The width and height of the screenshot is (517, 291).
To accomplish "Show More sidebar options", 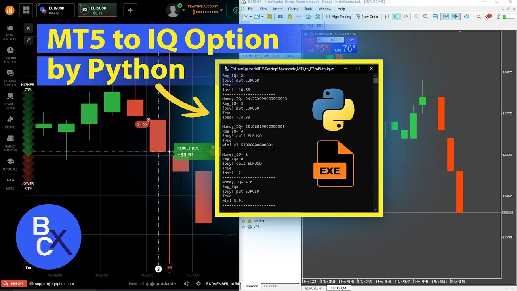I will pyautogui.click(x=10, y=183).
